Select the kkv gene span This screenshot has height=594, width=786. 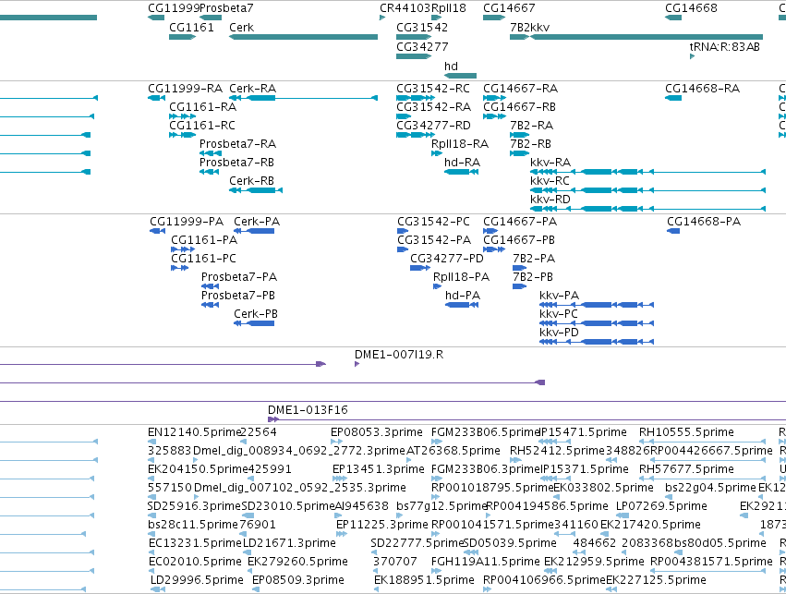click(647, 37)
